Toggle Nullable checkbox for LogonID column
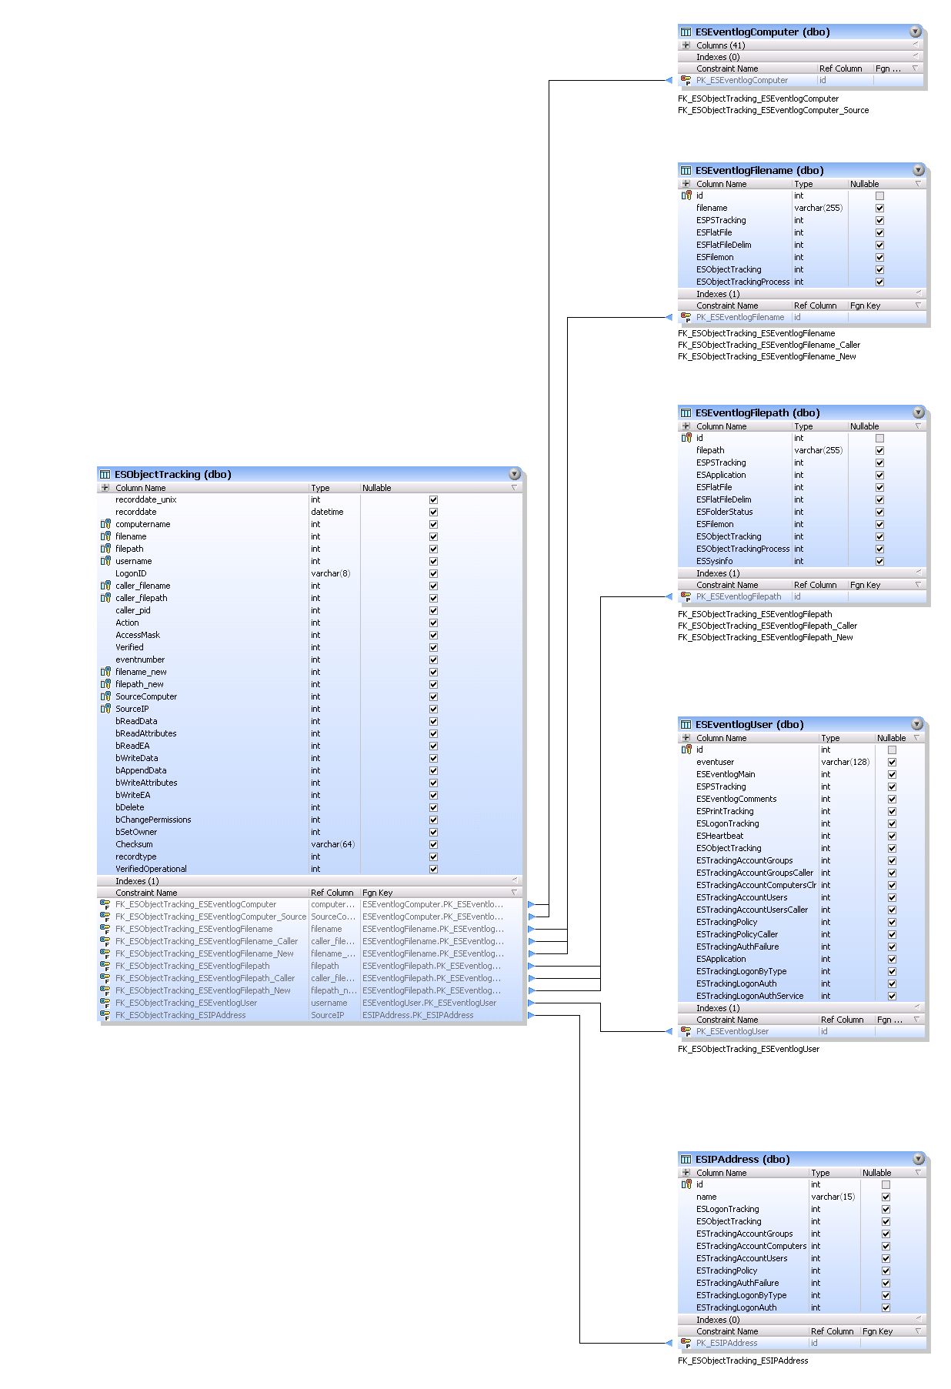The width and height of the screenshot is (951, 1389). [x=433, y=573]
